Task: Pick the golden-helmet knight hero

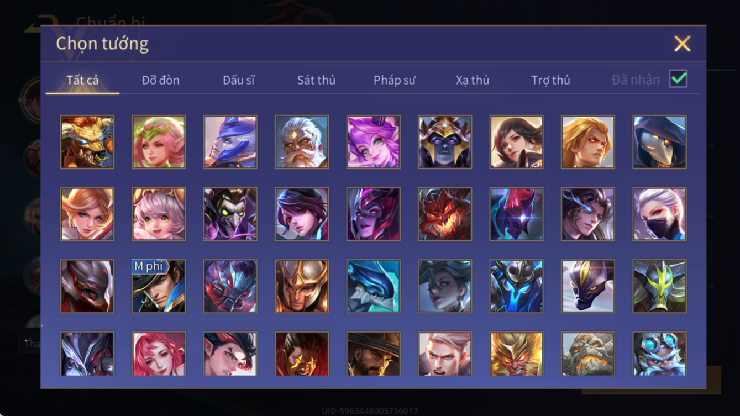Action: pos(302,286)
